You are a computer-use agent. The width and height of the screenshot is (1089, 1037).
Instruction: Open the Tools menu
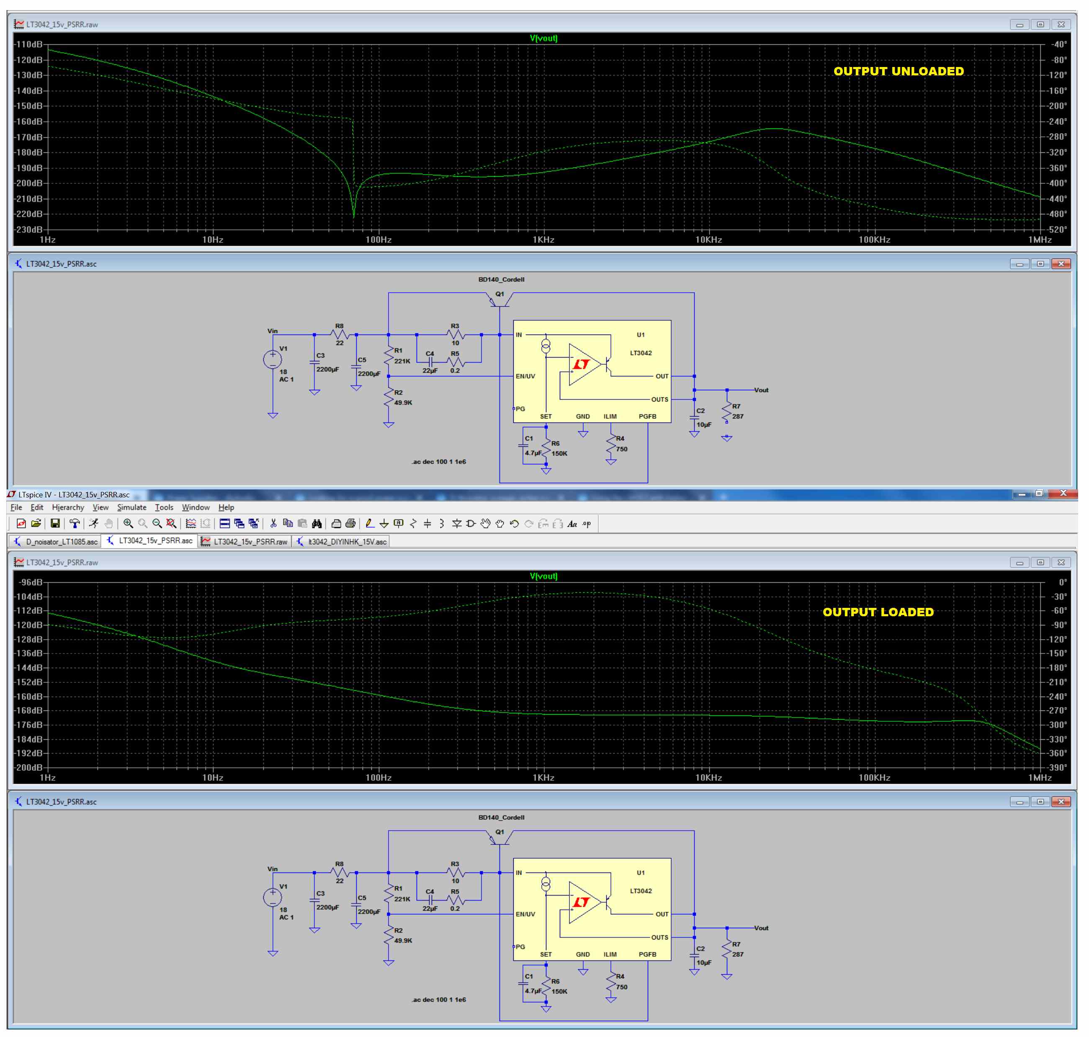[164, 507]
